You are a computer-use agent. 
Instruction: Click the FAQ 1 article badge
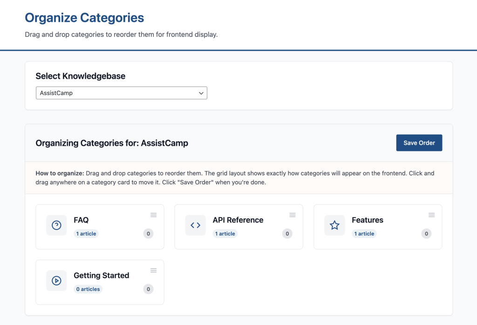coord(86,234)
